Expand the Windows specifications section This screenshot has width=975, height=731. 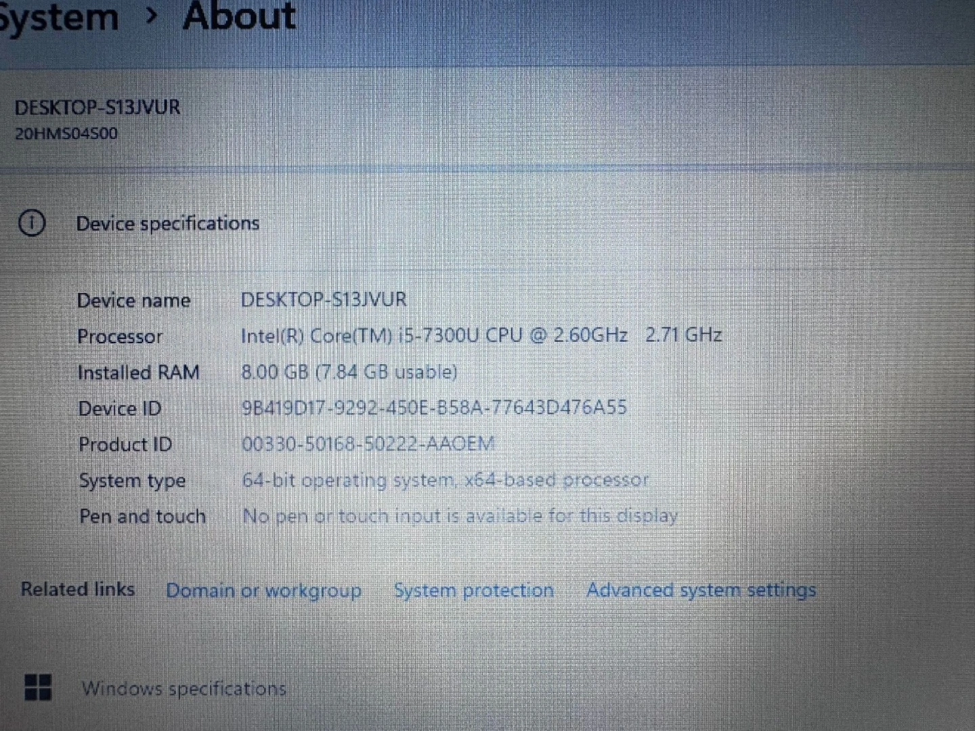click(x=183, y=688)
